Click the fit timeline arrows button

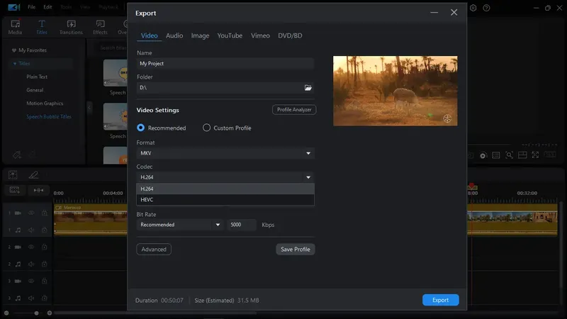pyautogui.click(x=38, y=190)
